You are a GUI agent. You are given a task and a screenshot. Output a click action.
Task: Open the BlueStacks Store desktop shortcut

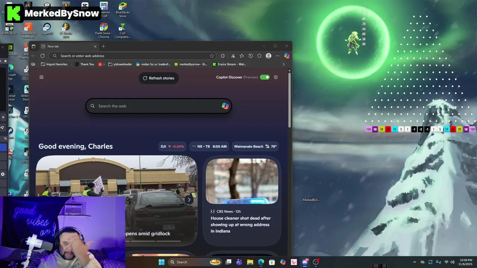123,10
